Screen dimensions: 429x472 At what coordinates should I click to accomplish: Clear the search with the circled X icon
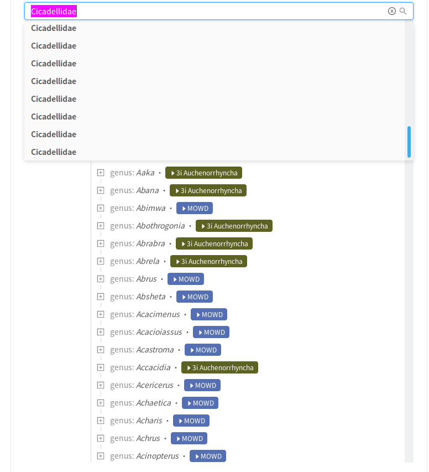(392, 11)
